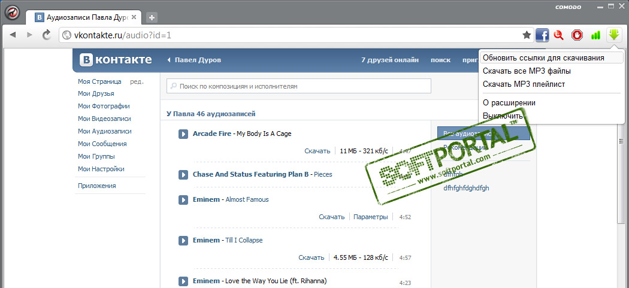Click the red stop-hand adblock extension icon
This screenshot has height=288, width=629.
click(x=577, y=35)
